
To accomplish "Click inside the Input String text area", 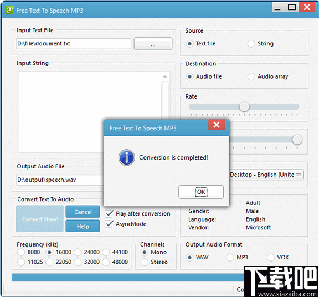I will pyautogui.click(x=90, y=112).
